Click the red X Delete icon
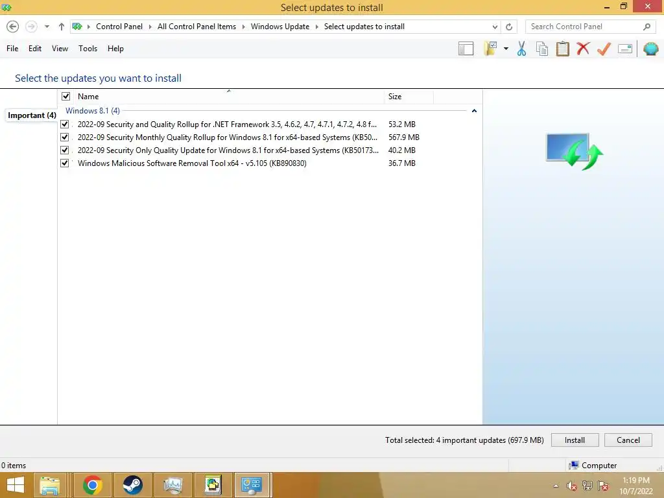Image resolution: width=664 pixels, height=498 pixels. tap(583, 48)
